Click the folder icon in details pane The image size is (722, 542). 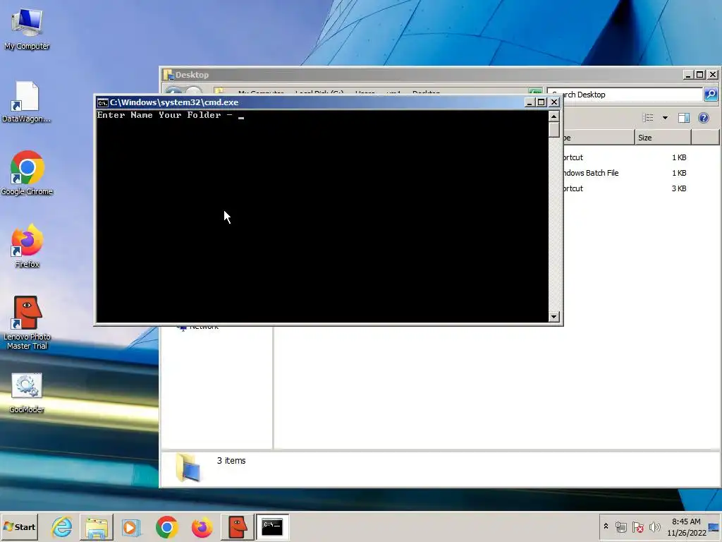pos(188,467)
